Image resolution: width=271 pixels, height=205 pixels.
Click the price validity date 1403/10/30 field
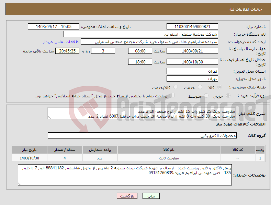tap(192, 62)
